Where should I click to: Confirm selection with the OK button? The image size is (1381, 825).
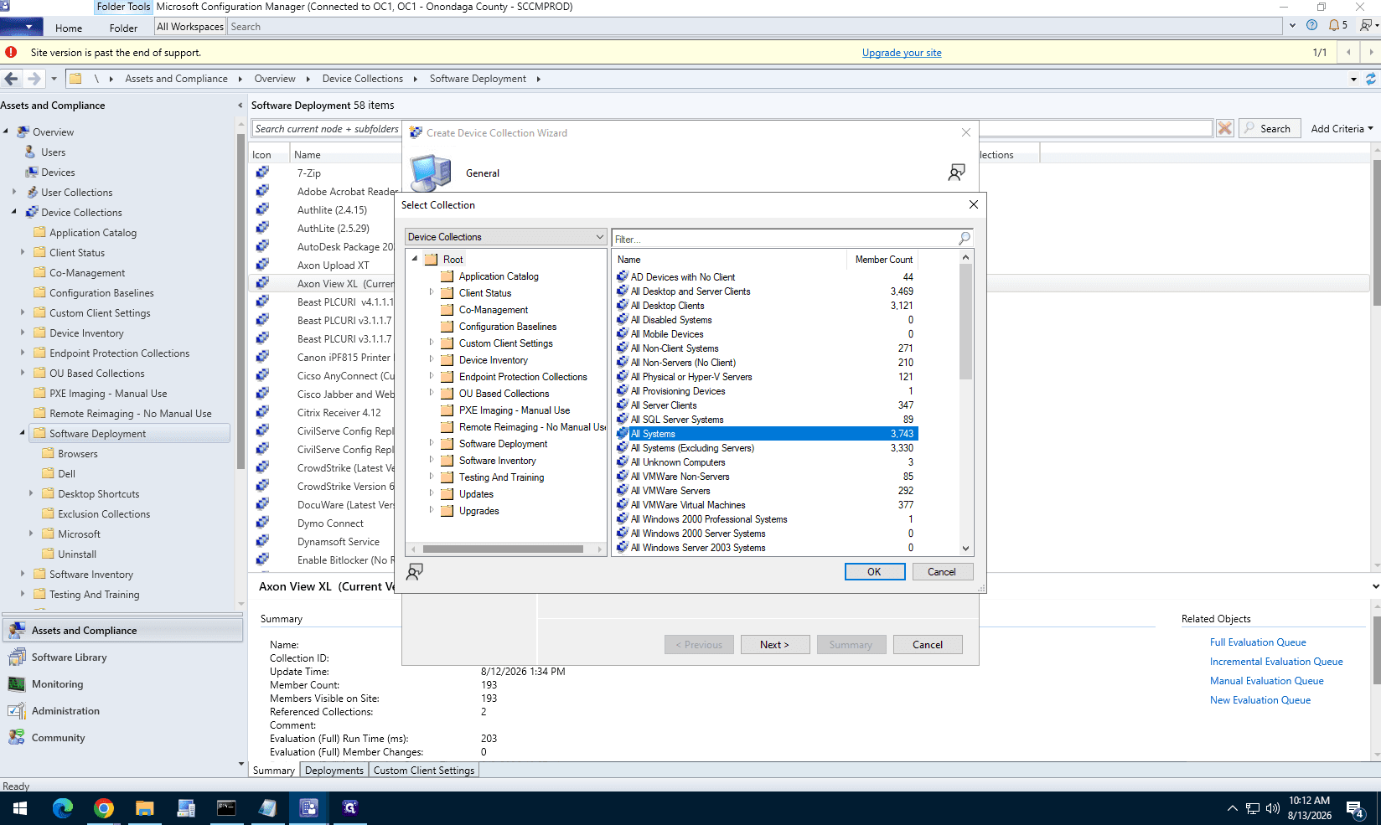tap(875, 572)
